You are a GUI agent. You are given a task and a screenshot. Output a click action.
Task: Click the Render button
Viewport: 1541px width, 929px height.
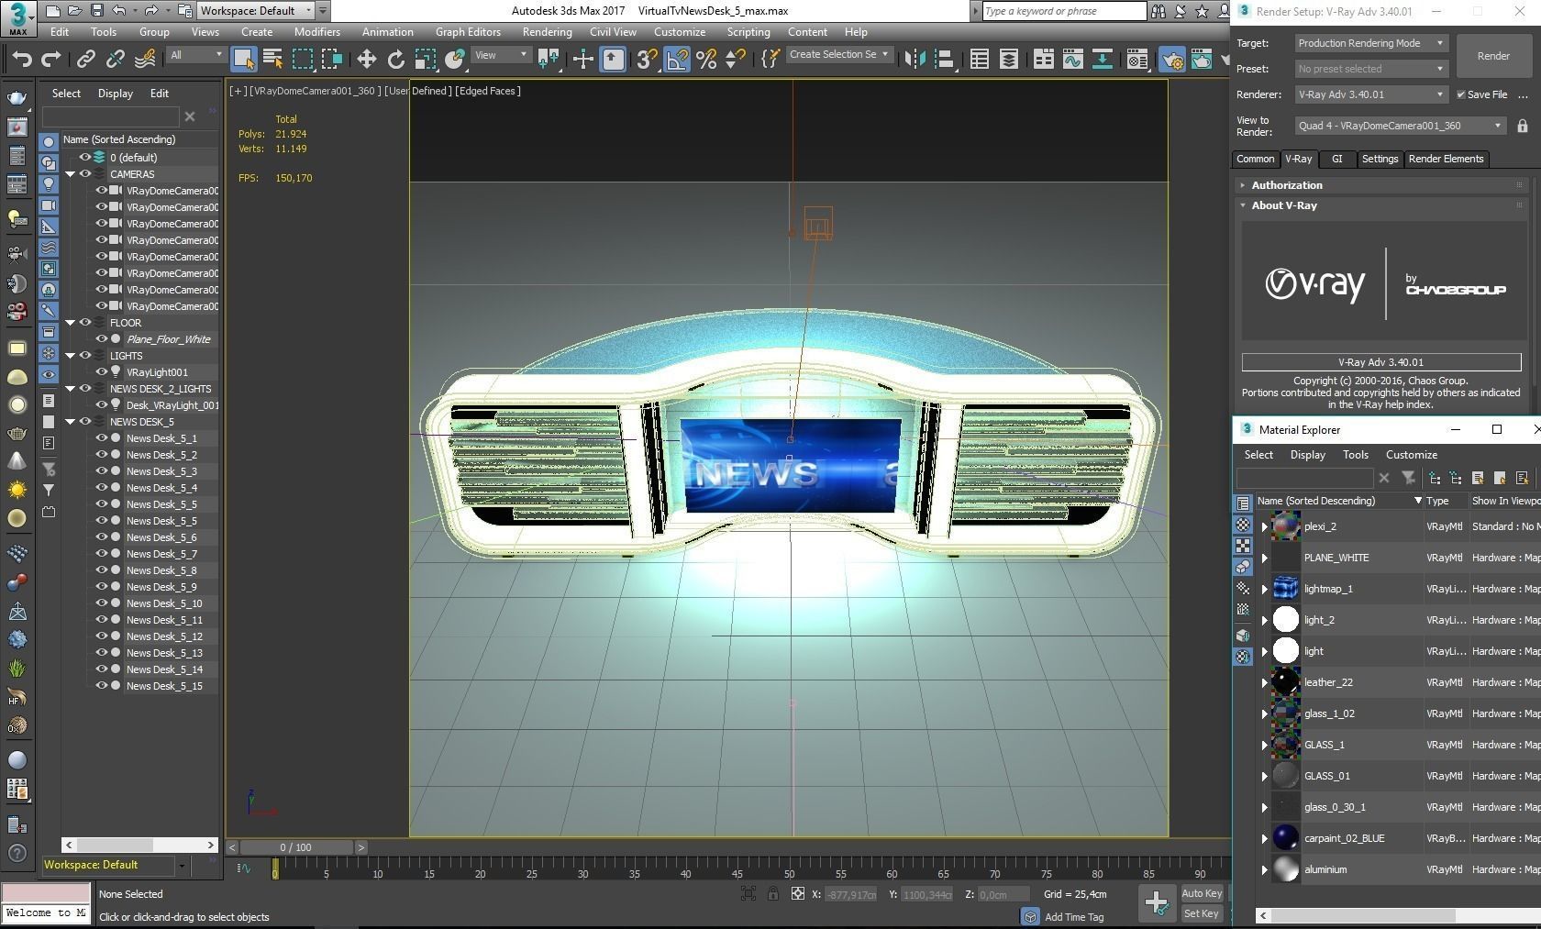point(1493,56)
